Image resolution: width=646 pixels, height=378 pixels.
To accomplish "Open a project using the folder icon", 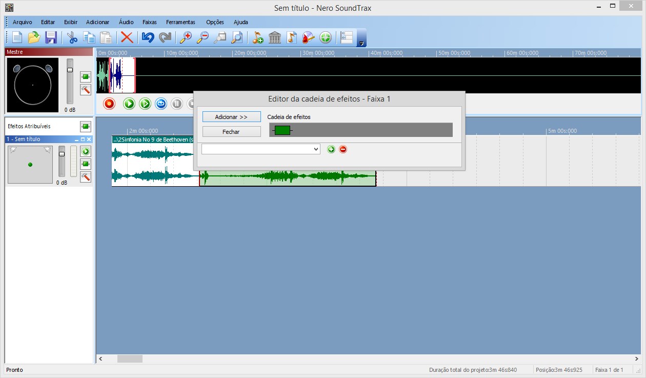I will pyautogui.click(x=34, y=37).
